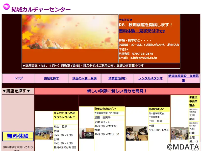Viewport: 202px width, 151px height.
Task: Click the Email a.info@yuuki.co.jp address
Action: 138,58
